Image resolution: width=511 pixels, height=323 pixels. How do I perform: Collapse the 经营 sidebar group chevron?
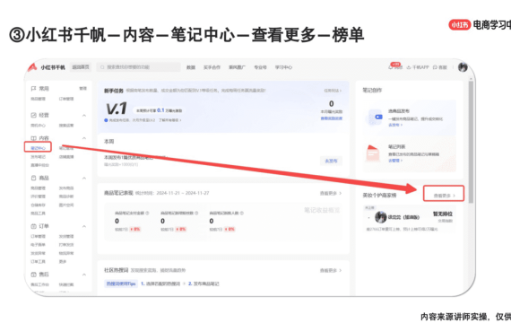pyautogui.click(x=84, y=115)
